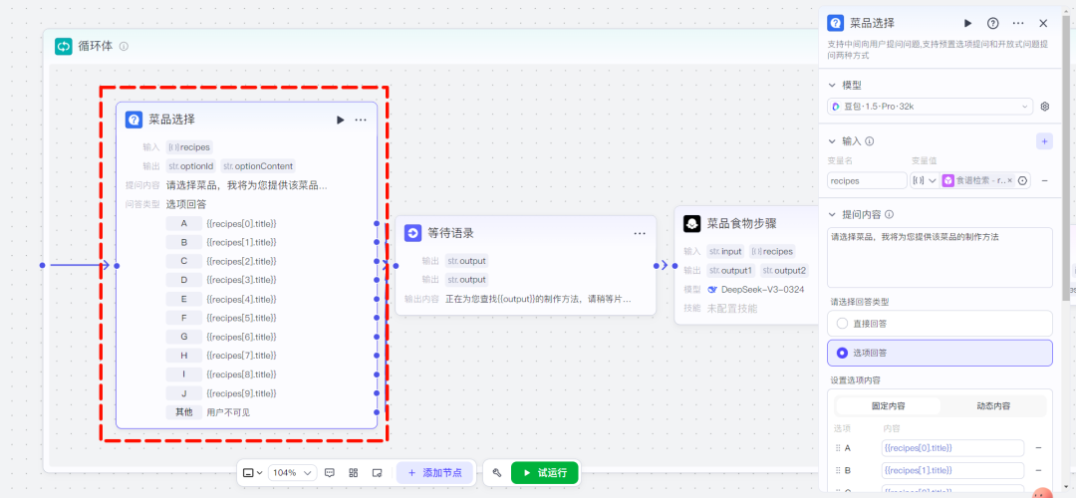Open the interaction mode dropdown in toolbar
Image resolution: width=1076 pixels, height=498 pixels.
(x=253, y=473)
